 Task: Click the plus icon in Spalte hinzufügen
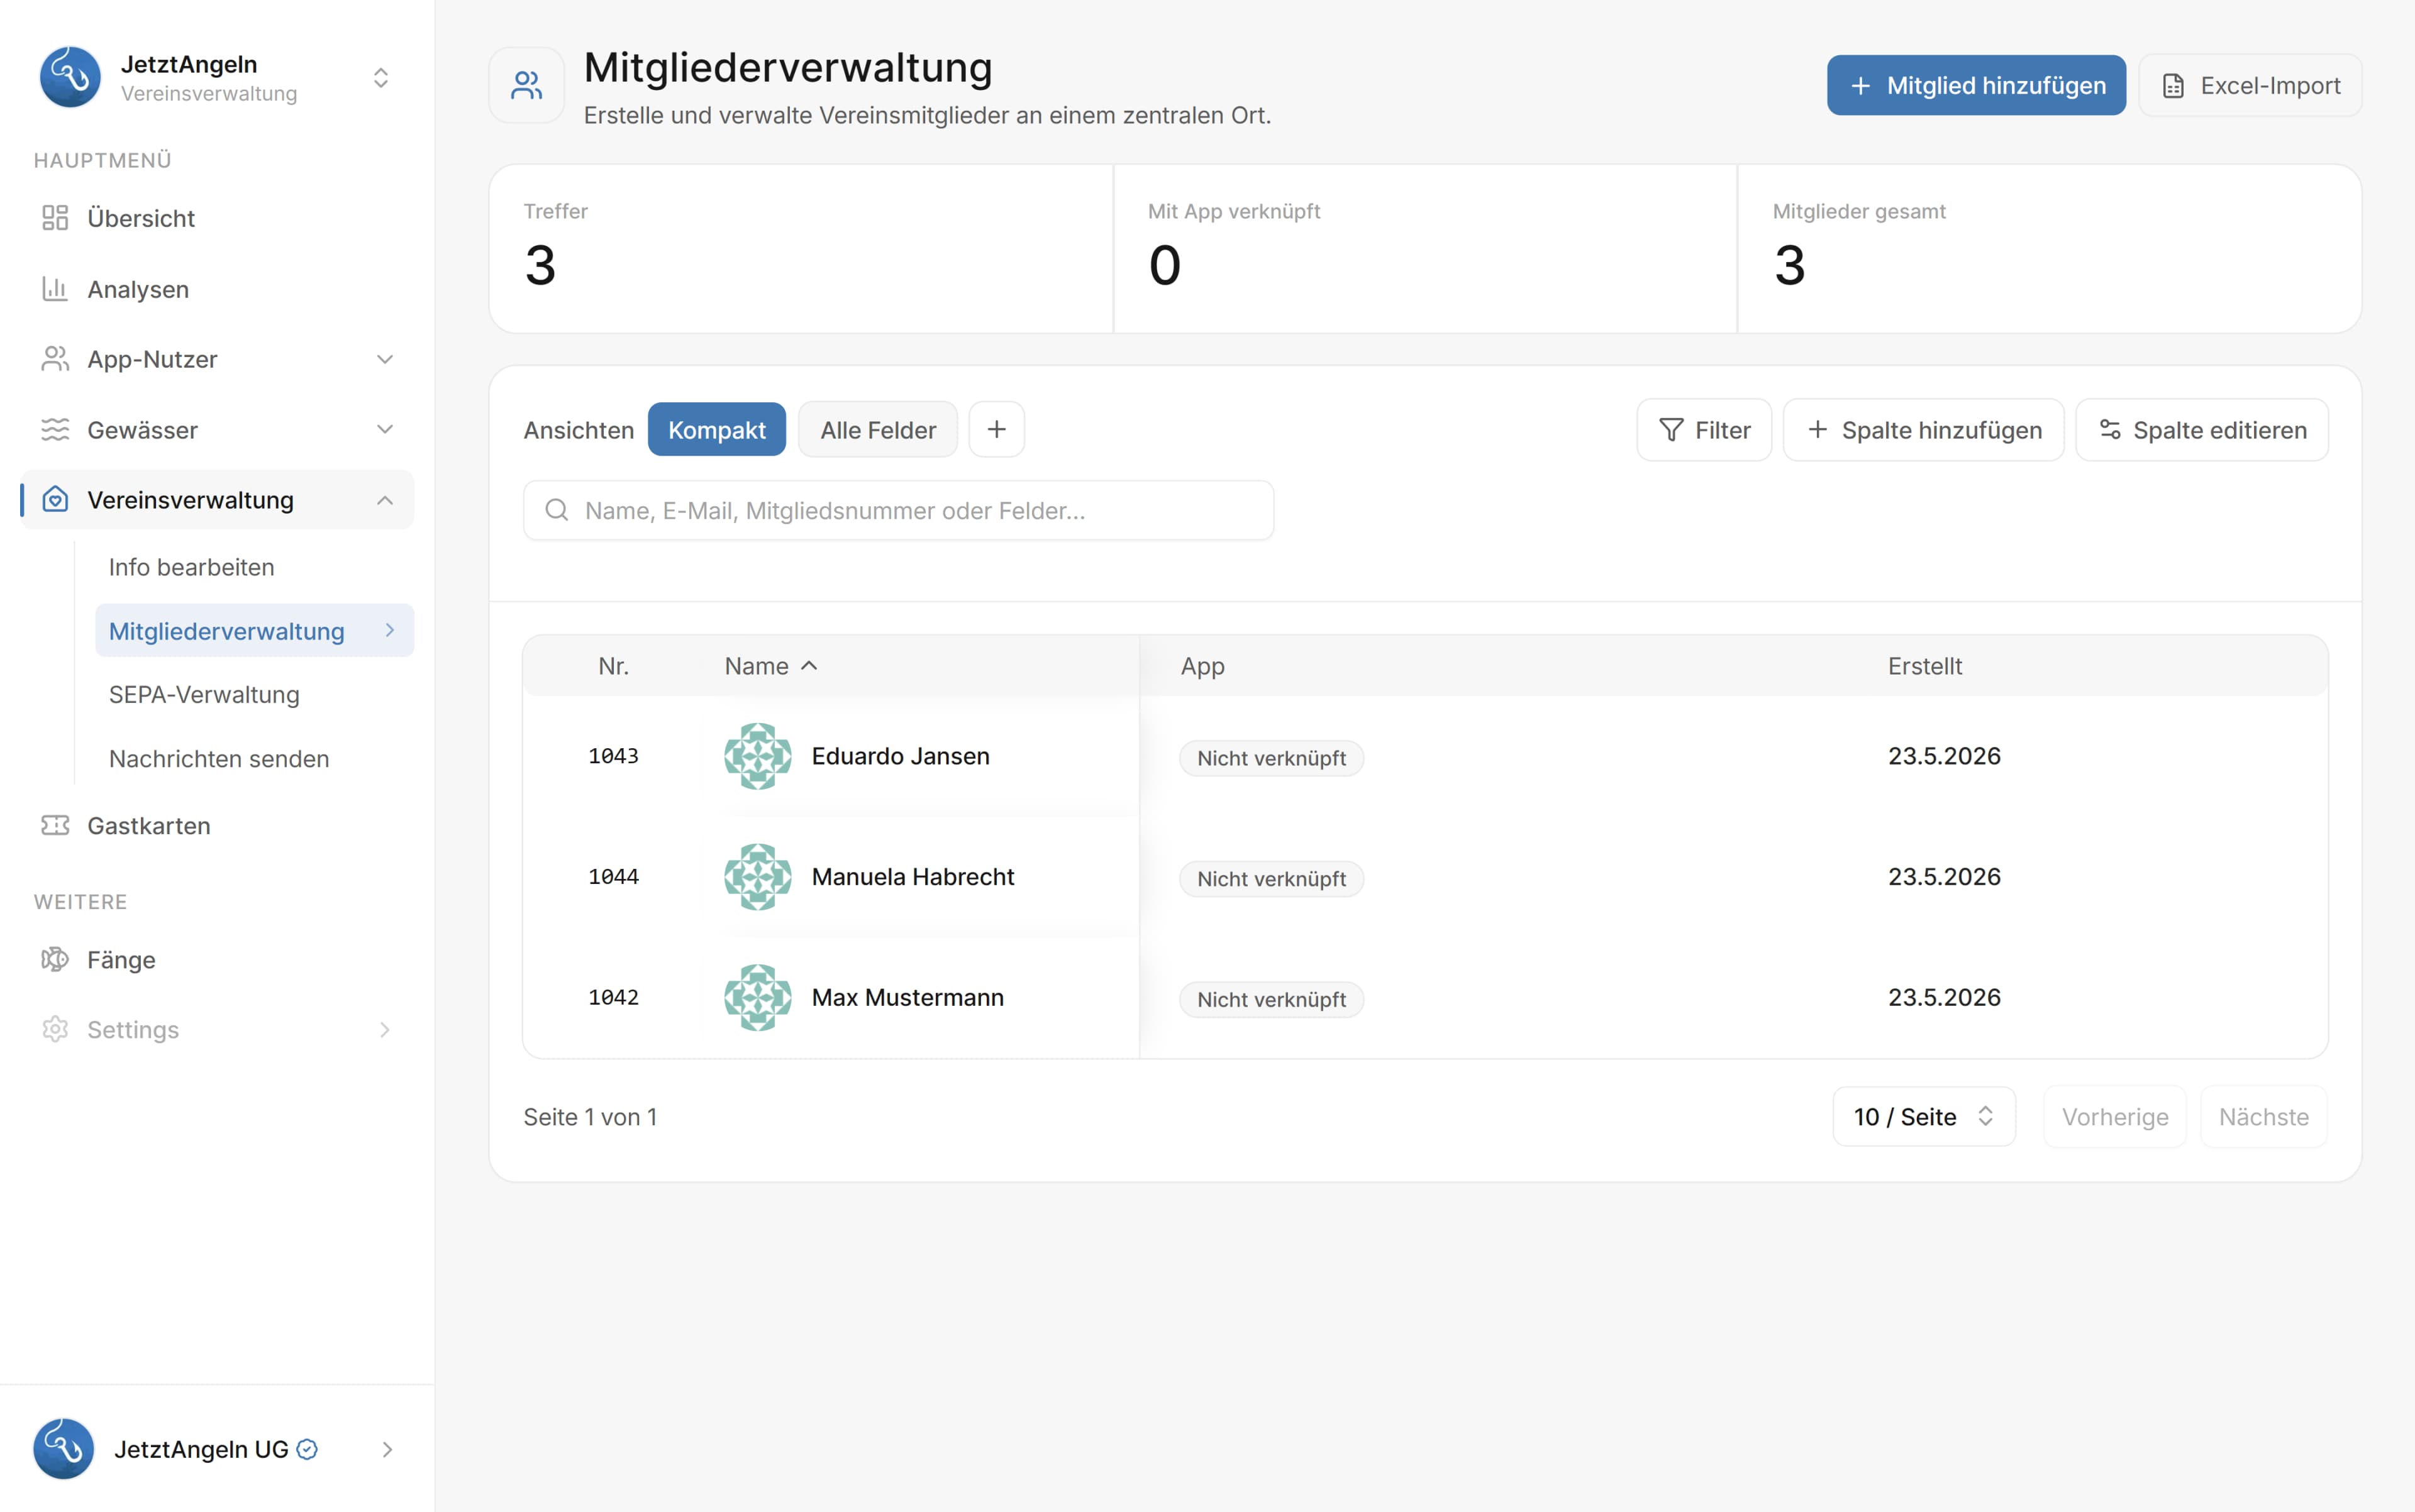click(1818, 429)
